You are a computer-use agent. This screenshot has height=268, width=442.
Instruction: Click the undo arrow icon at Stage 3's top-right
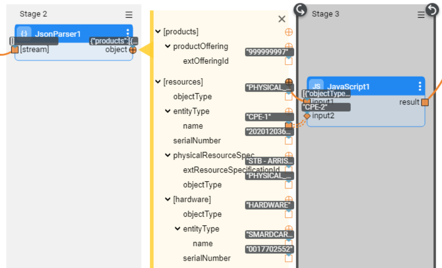[432, 10]
